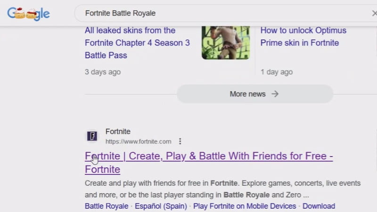Open the Español (Spain) sitelink
Screen dimensions: 377x212
click(x=161, y=206)
